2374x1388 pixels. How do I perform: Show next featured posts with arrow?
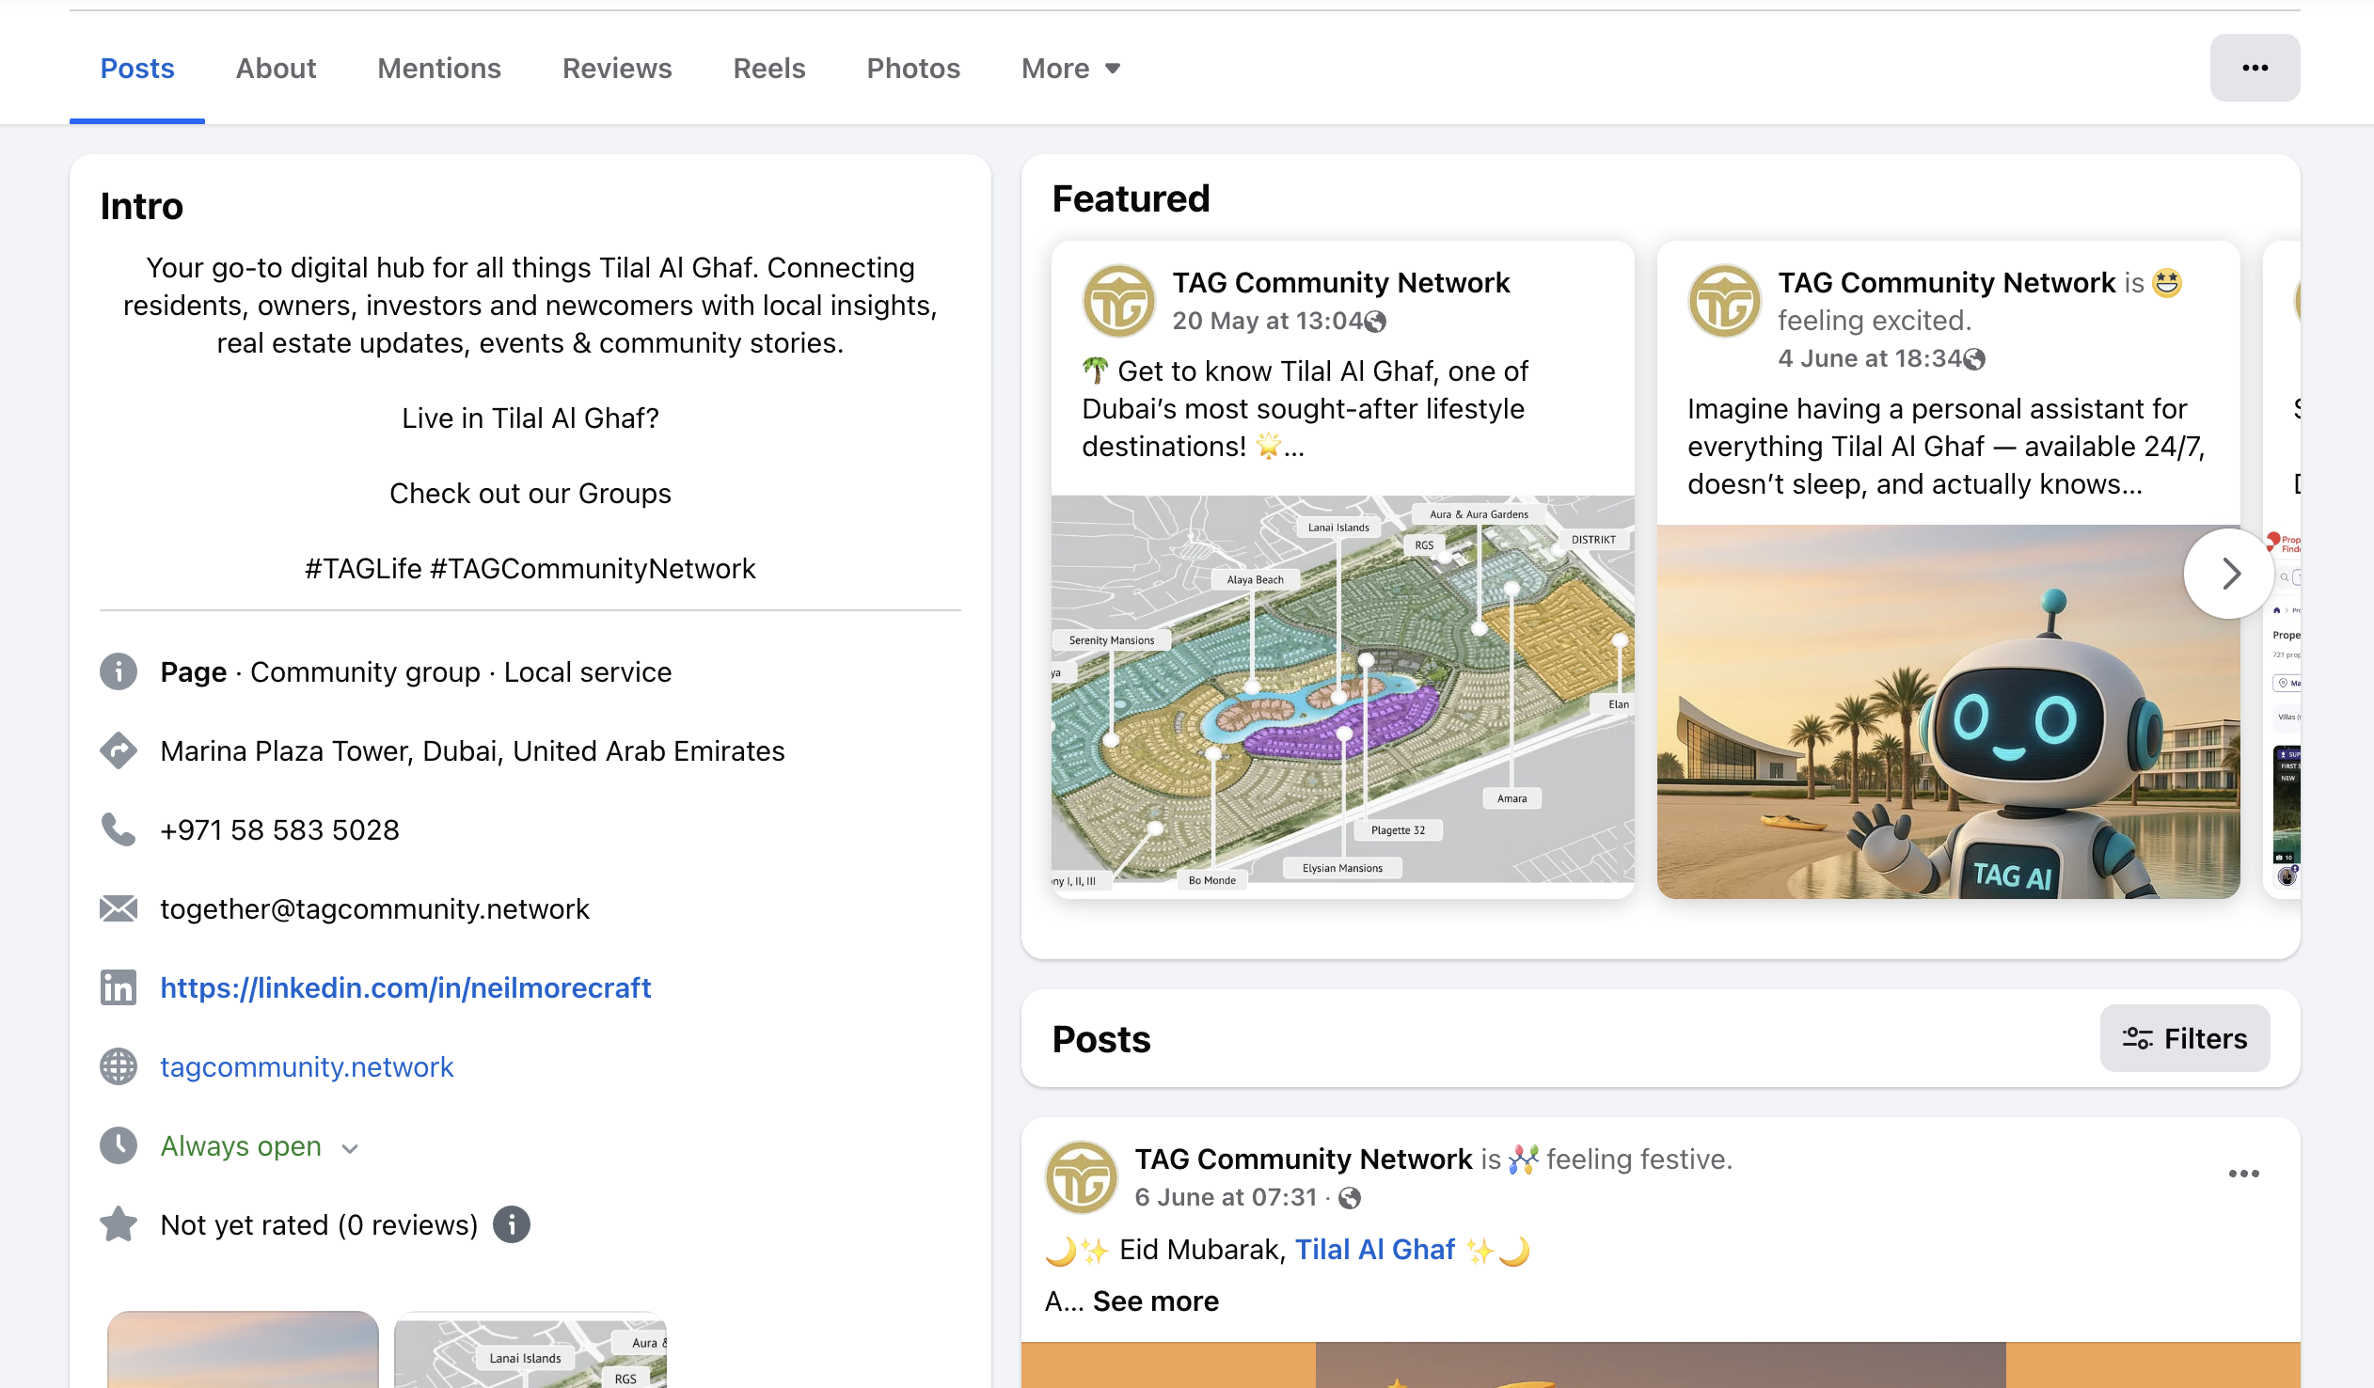tap(2229, 574)
